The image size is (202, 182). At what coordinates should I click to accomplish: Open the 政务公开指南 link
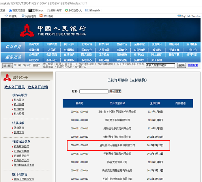point(38,87)
